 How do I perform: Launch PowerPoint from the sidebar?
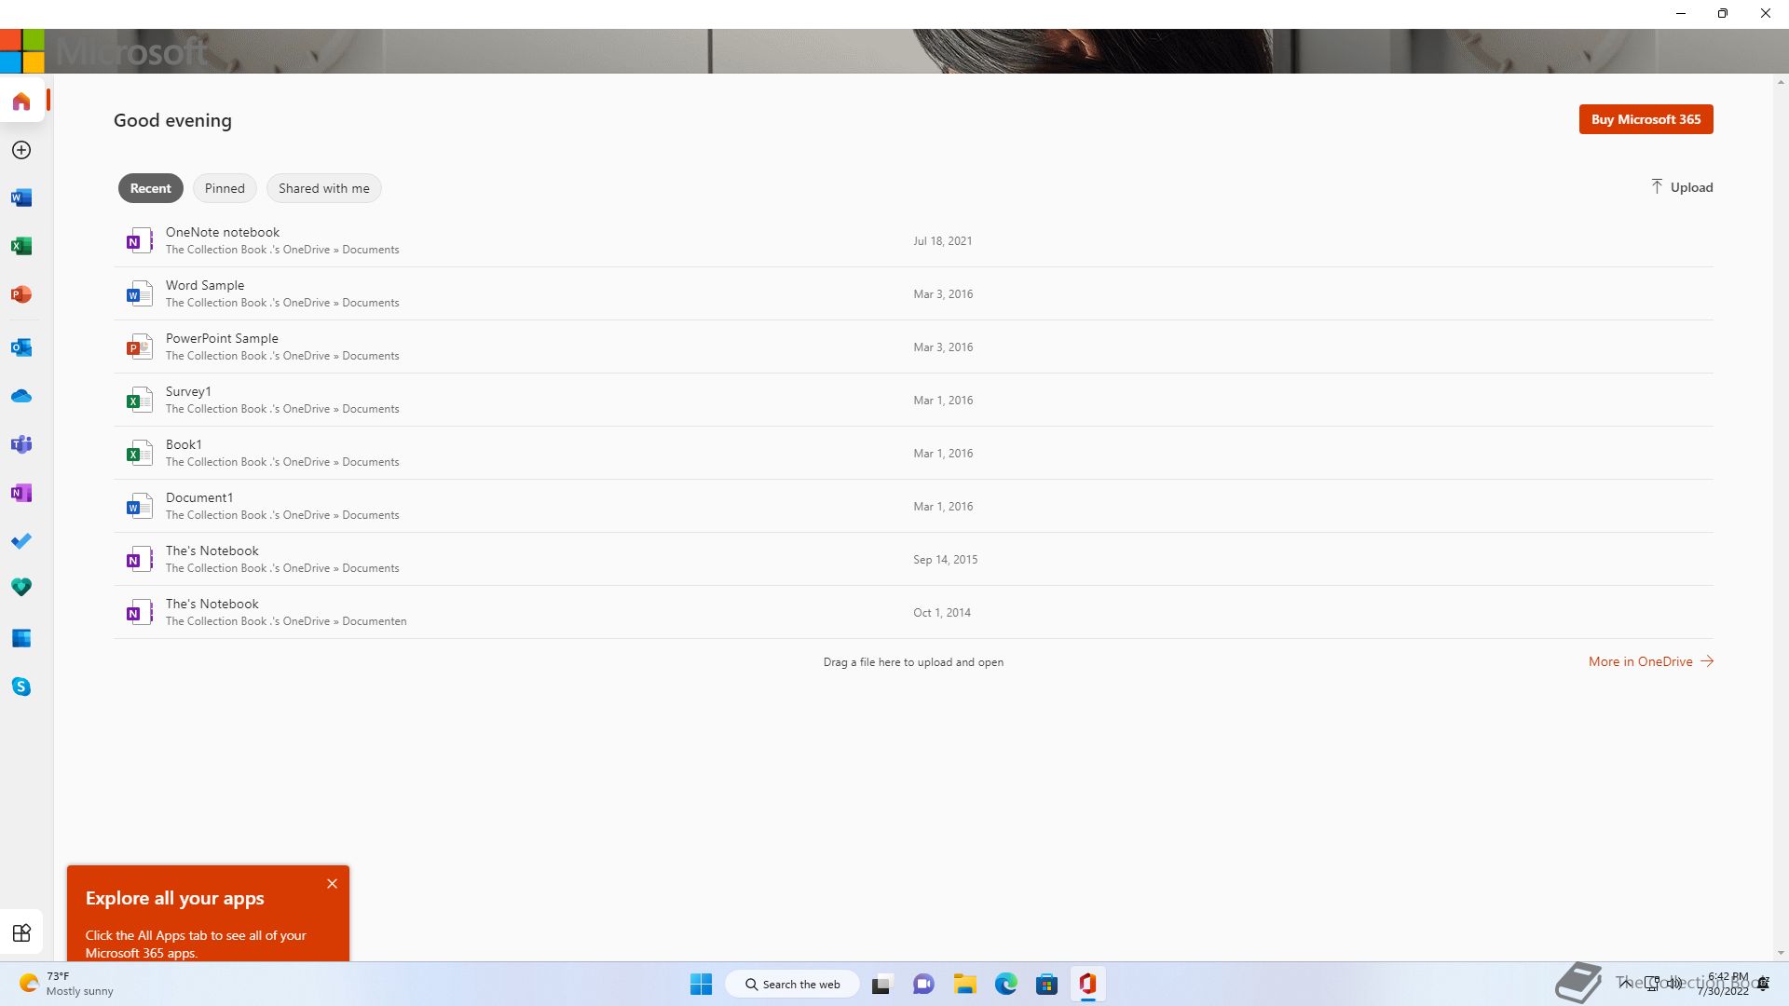pyautogui.click(x=21, y=294)
